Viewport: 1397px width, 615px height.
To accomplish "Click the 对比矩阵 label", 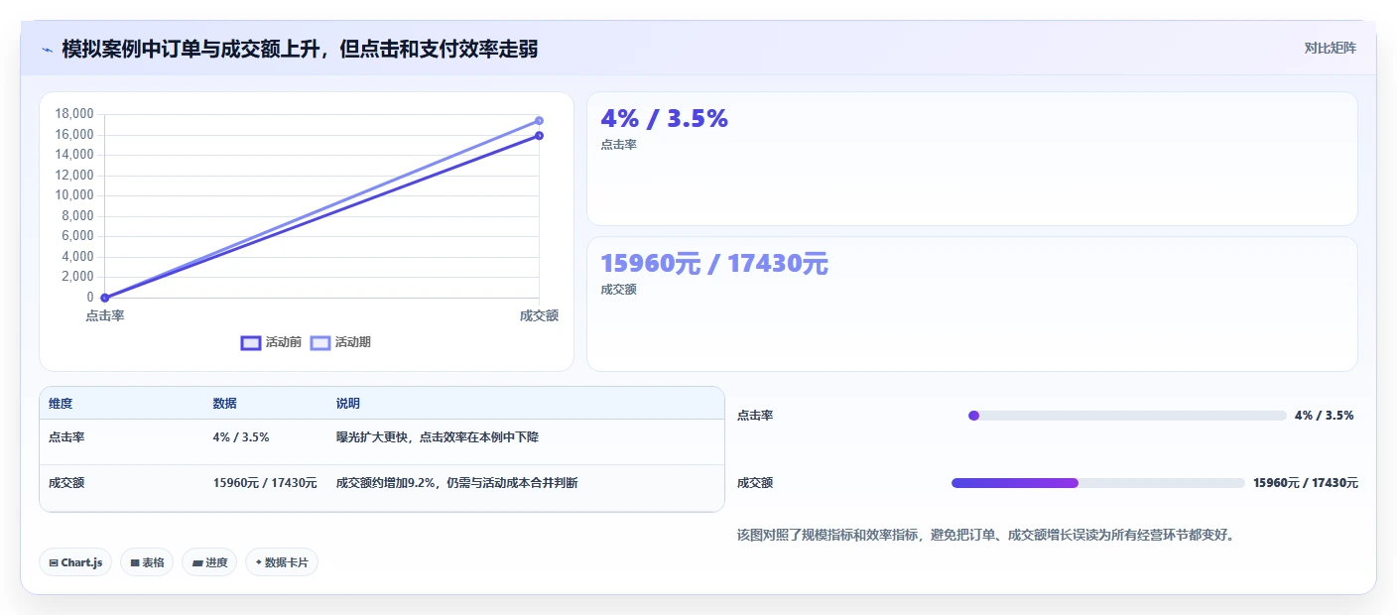I will pyautogui.click(x=1330, y=48).
